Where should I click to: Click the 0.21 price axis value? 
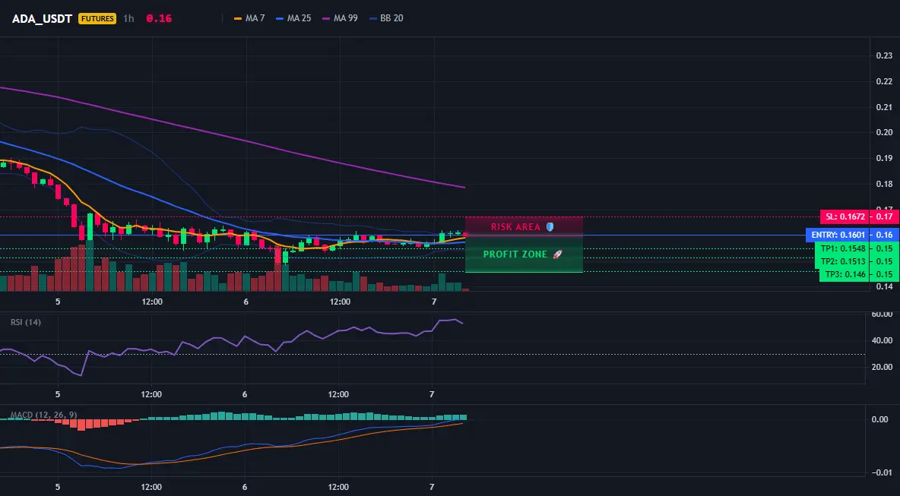click(x=884, y=107)
